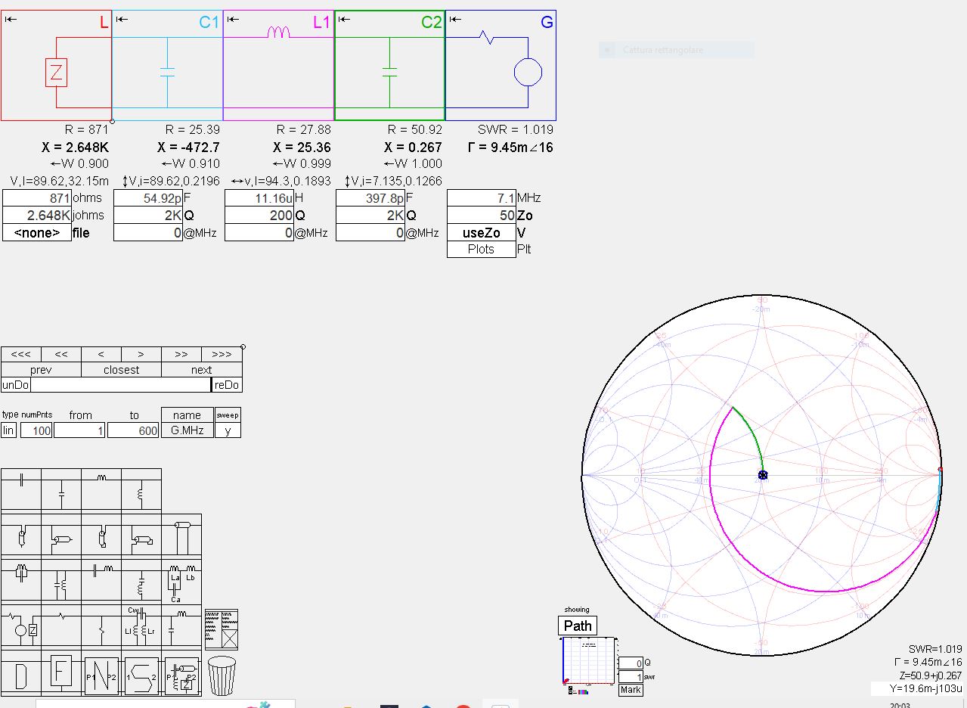Viewport: 967px width, 708px height.
Task: Toggle the lin sweep type
Action: click(8, 430)
